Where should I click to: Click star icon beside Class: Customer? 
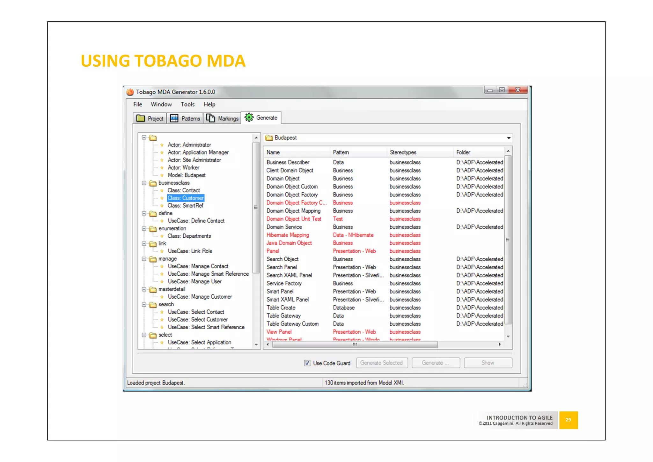tap(162, 198)
